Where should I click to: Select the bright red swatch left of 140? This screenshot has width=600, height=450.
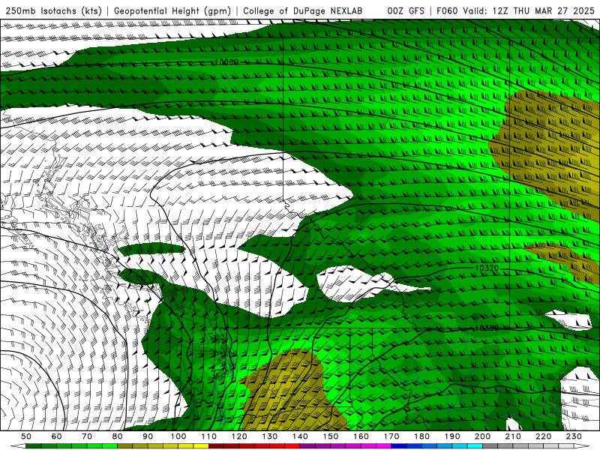(x=292, y=446)
